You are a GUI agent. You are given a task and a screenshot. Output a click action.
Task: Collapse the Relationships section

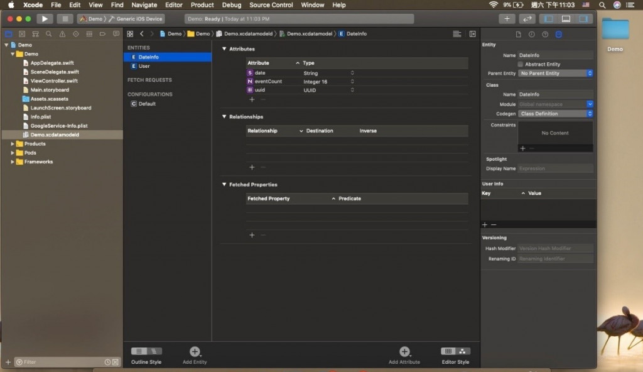[224, 117]
